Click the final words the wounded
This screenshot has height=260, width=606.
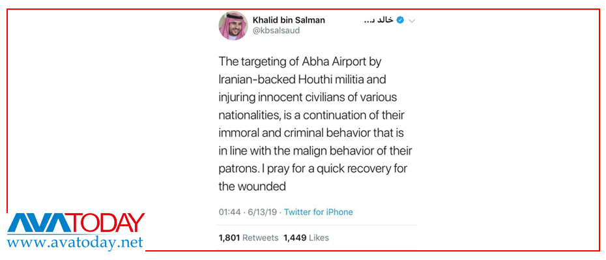point(252,186)
